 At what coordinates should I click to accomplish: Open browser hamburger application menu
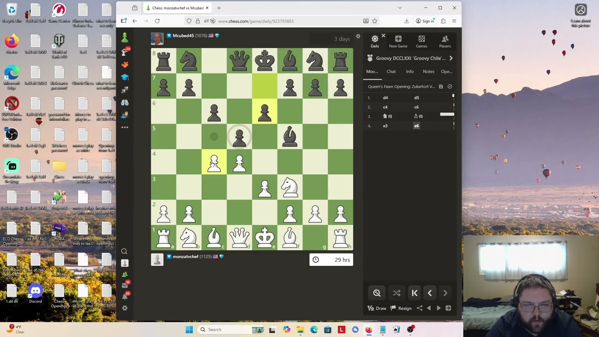point(454,21)
